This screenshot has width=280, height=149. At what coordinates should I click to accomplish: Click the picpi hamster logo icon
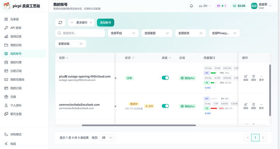(7, 6)
